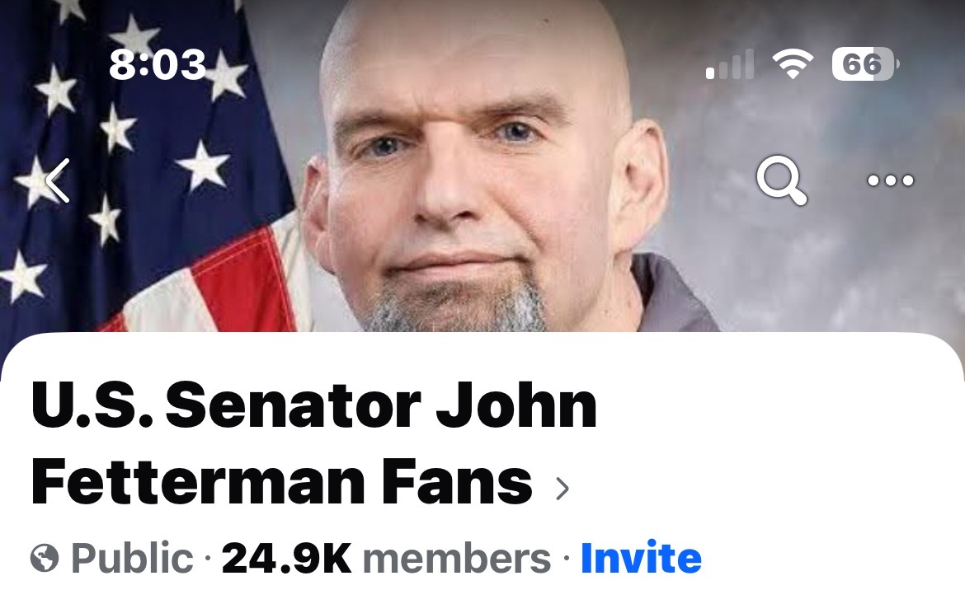
Task: Tap the back arrow icon
Action: coord(58,180)
